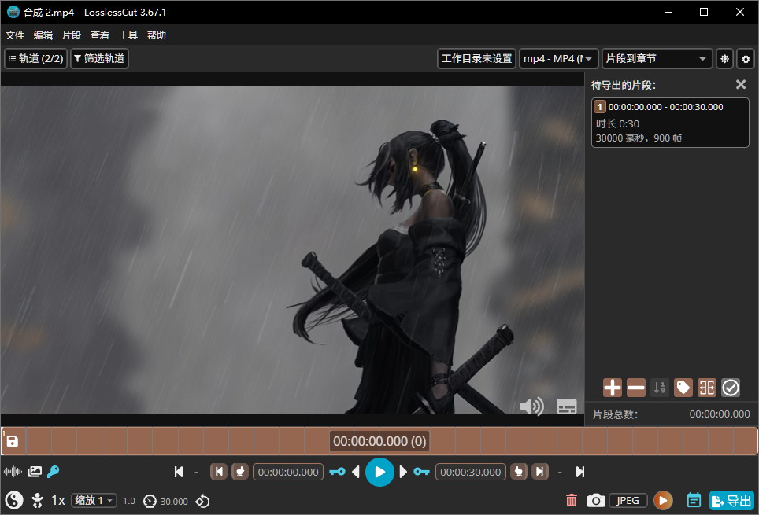Open the 片段 menu
759x515 pixels.
[72, 35]
